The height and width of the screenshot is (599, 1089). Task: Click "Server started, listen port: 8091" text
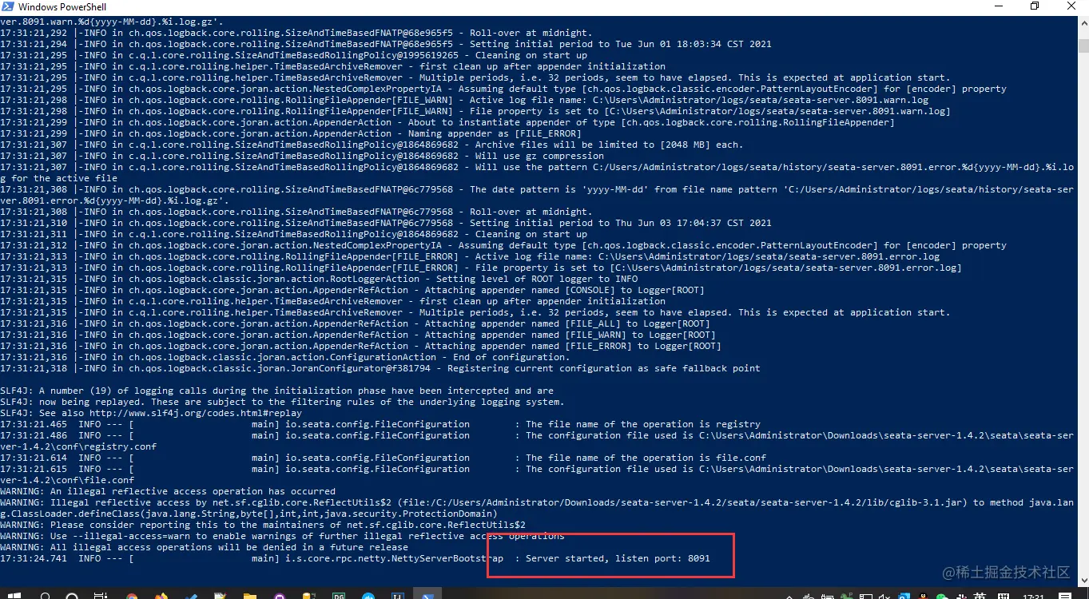coord(618,558)
